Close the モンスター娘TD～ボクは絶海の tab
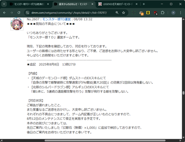Screen dimensions: 185x142 [x=48, y=4]
